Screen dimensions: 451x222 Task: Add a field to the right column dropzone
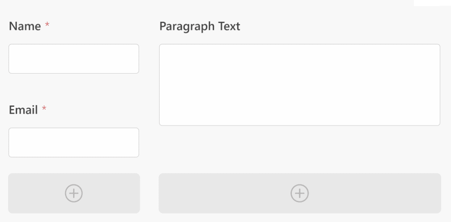[x=300, y=193]
